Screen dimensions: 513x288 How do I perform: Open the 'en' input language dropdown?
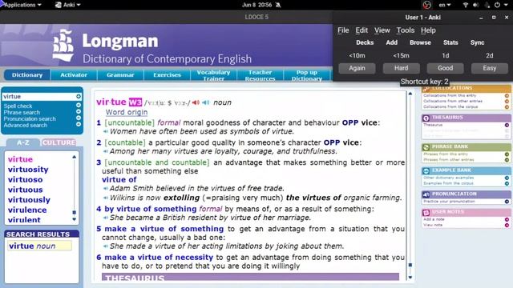[445, 5]
